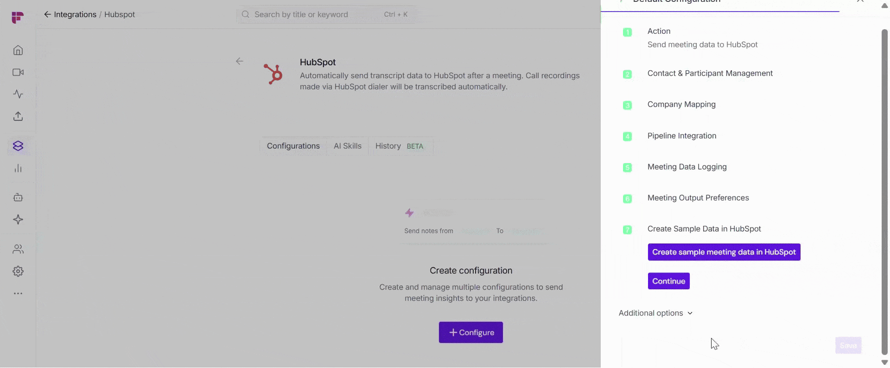Click 'Send meeting data to HubSpot' text
This screenshot has height=368, width=890.
[x=702, y=44]
